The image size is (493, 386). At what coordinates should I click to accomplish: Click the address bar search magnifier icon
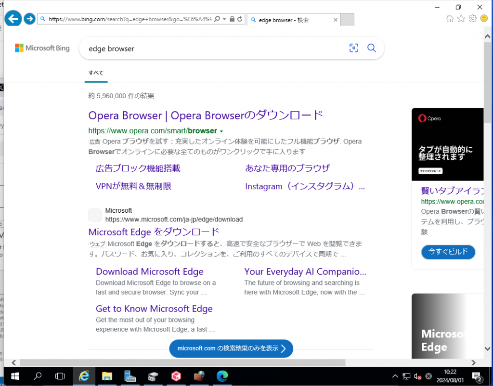click(x=217, y=19)
